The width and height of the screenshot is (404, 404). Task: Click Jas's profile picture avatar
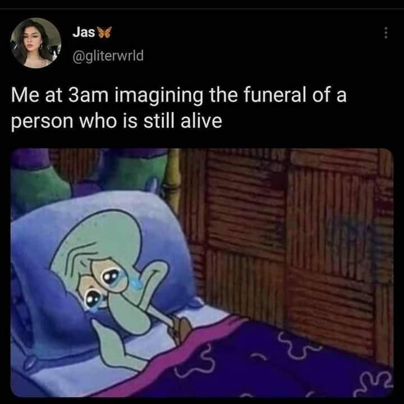tap(36, 43)
